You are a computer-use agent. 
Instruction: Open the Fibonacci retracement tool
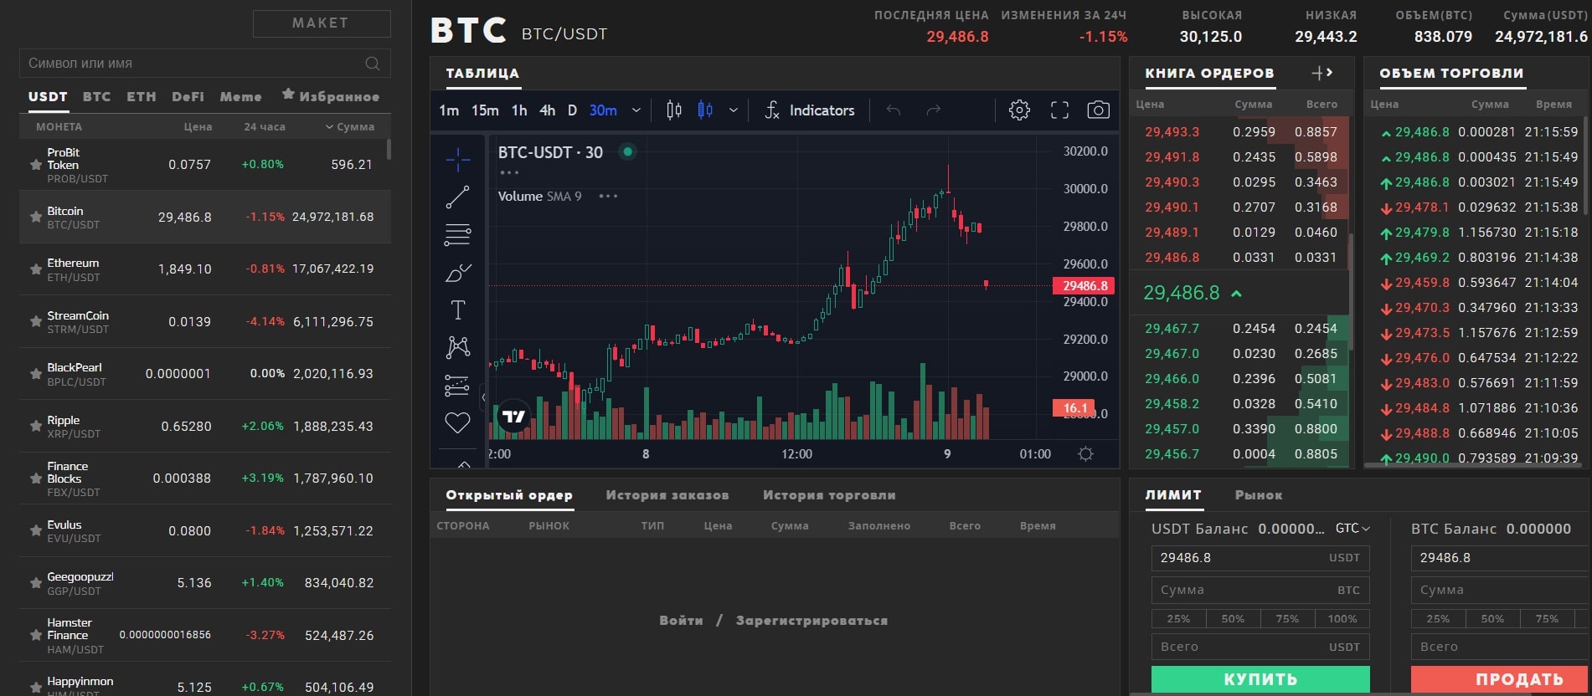coord(458,235)
